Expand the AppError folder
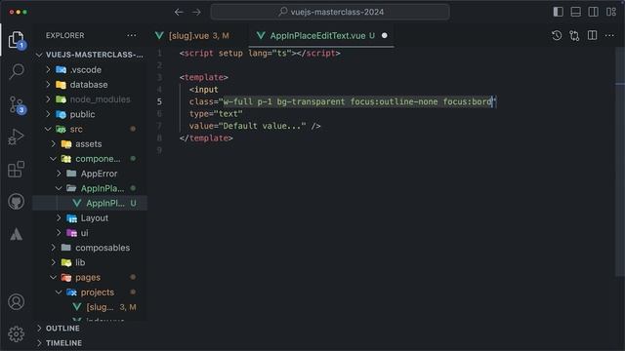The width and height of the screenshot is (625, 351). click(x=91, y=174)
